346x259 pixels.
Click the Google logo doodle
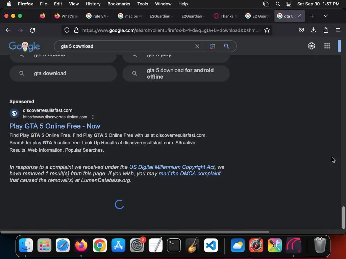point(24,46)
